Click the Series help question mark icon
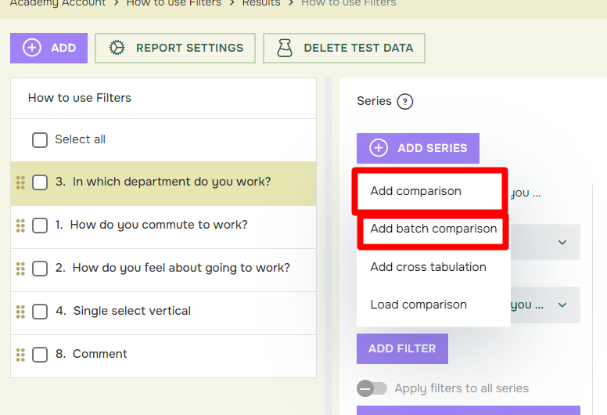The height and width of the screenshot is (415, 607). click(405, 102)
